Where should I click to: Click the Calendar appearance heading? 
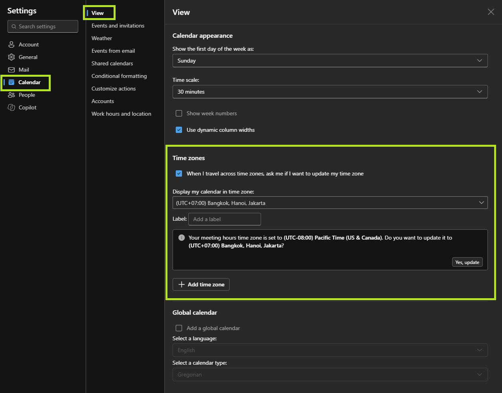click(x=202, y=36)
